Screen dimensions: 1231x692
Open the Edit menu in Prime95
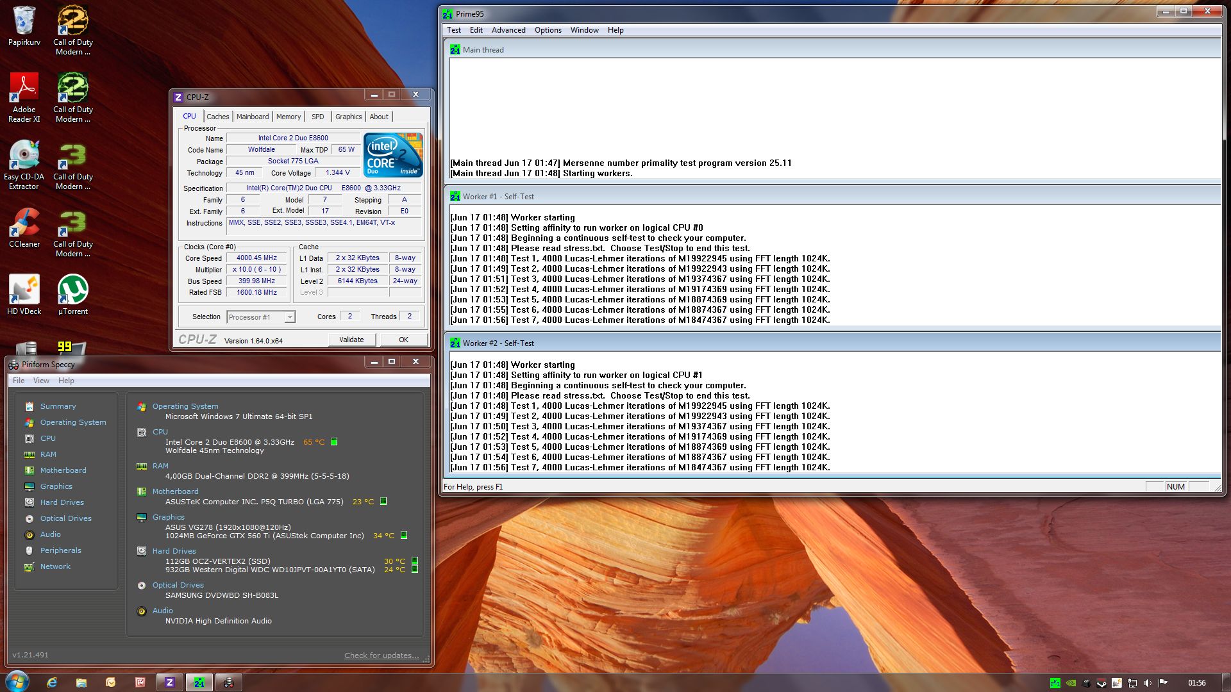pos(476,30)
